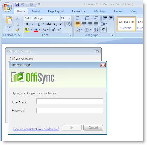Grow the font size
Screen dimensions: 147x145
point(53,30)
